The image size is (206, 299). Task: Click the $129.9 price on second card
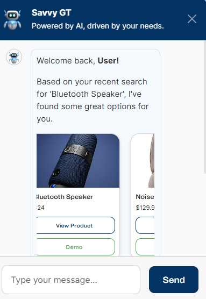click(145, 208)
